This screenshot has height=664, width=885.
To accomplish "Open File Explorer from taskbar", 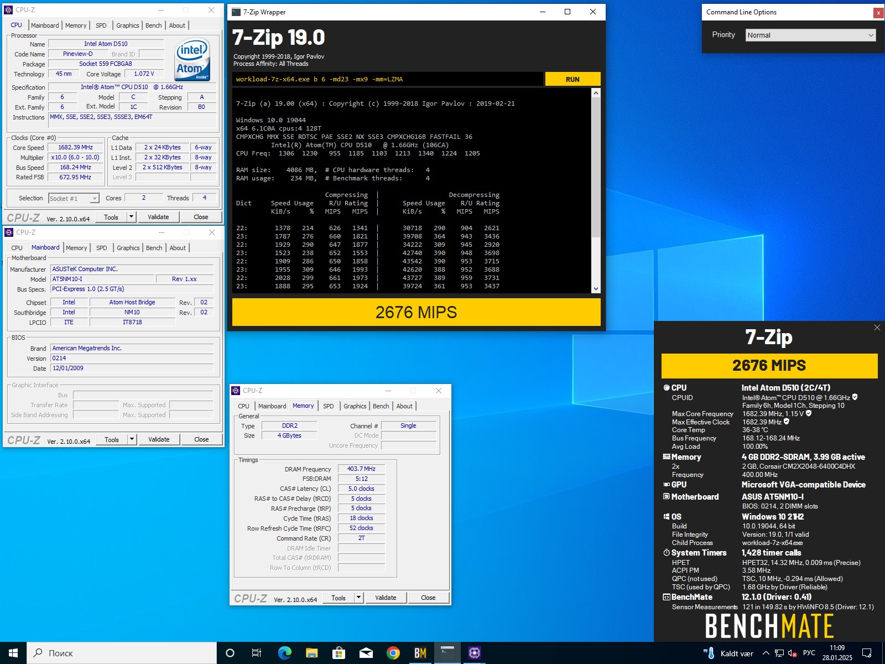I will point(311,653).
